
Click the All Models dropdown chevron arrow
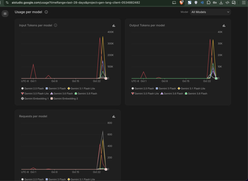point(228,12)
